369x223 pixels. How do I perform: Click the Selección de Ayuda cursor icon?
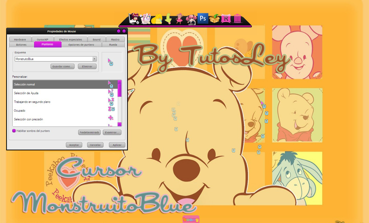coord(111,93)
